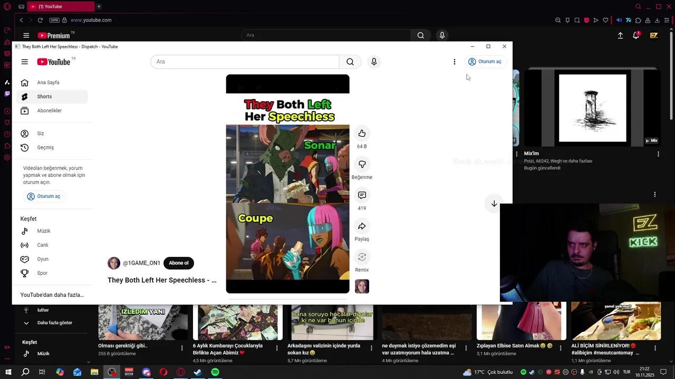Click the background window search magnifier button
675x379 pixels.
click(x=420, y=35)
